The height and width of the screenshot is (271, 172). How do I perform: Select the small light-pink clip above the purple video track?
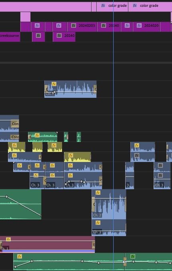(x=25, y=17)
